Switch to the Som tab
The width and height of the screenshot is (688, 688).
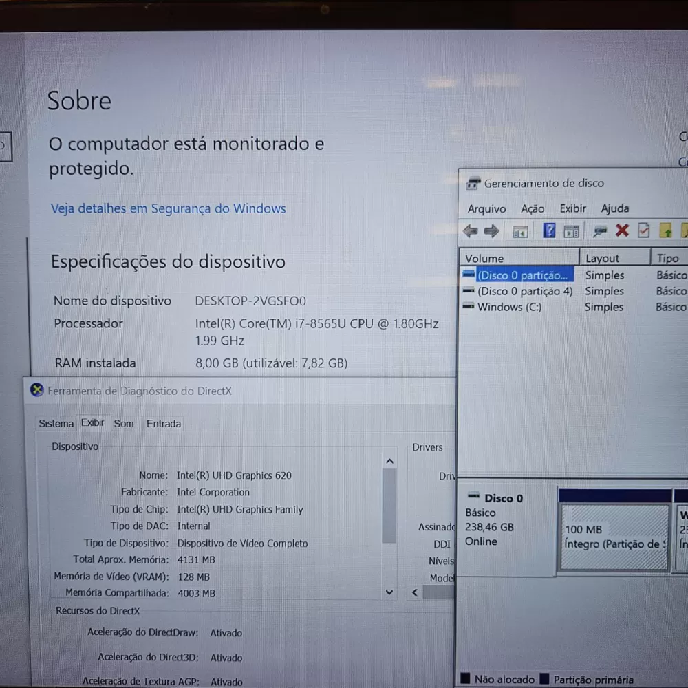[124, 424]
